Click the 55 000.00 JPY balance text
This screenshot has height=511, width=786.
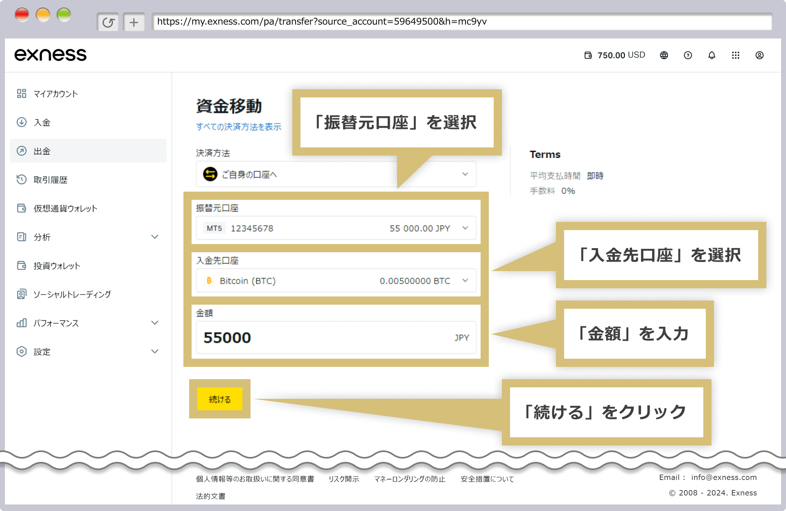[x=420, y=228]
